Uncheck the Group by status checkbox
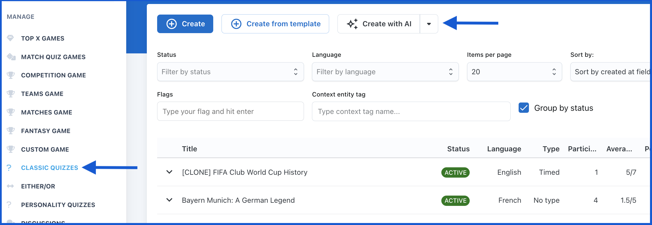The width and height of the screenshot is (652, 225). coord(523,108)
